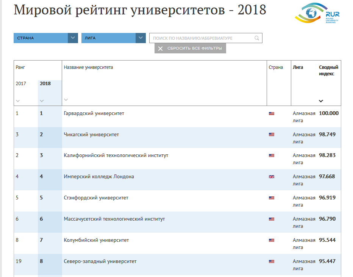Open Имперский колледж Лондона link

click(x=99, y=176)
